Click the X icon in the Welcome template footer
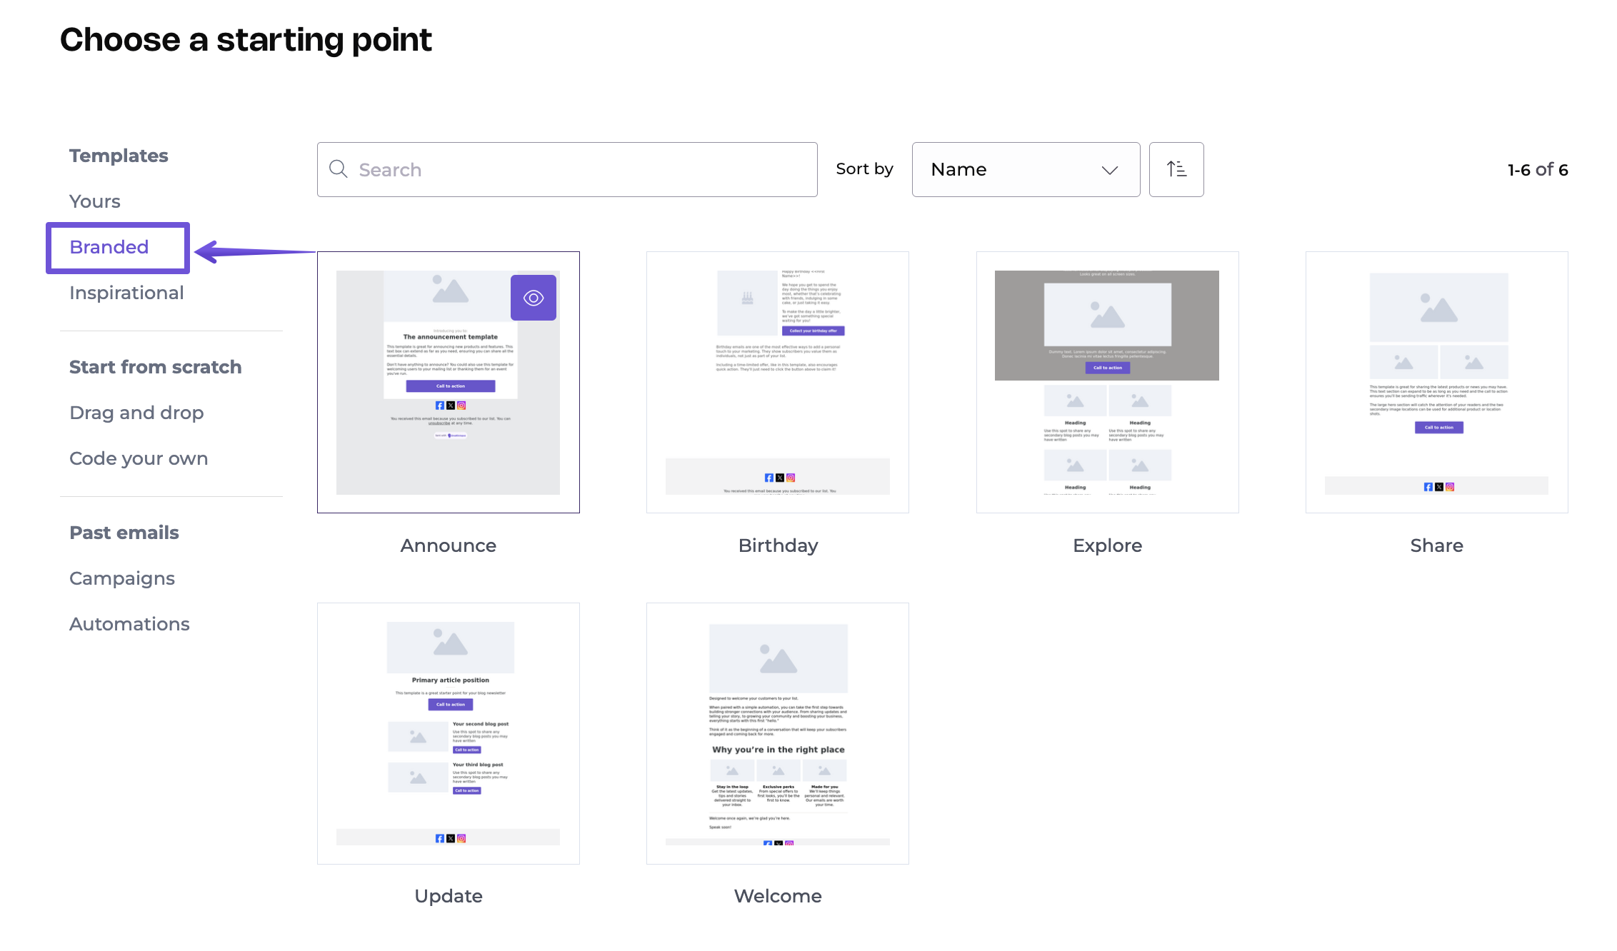Image resolution: width=1617 pixels, height=951 pixels. (x=777, y=844)
